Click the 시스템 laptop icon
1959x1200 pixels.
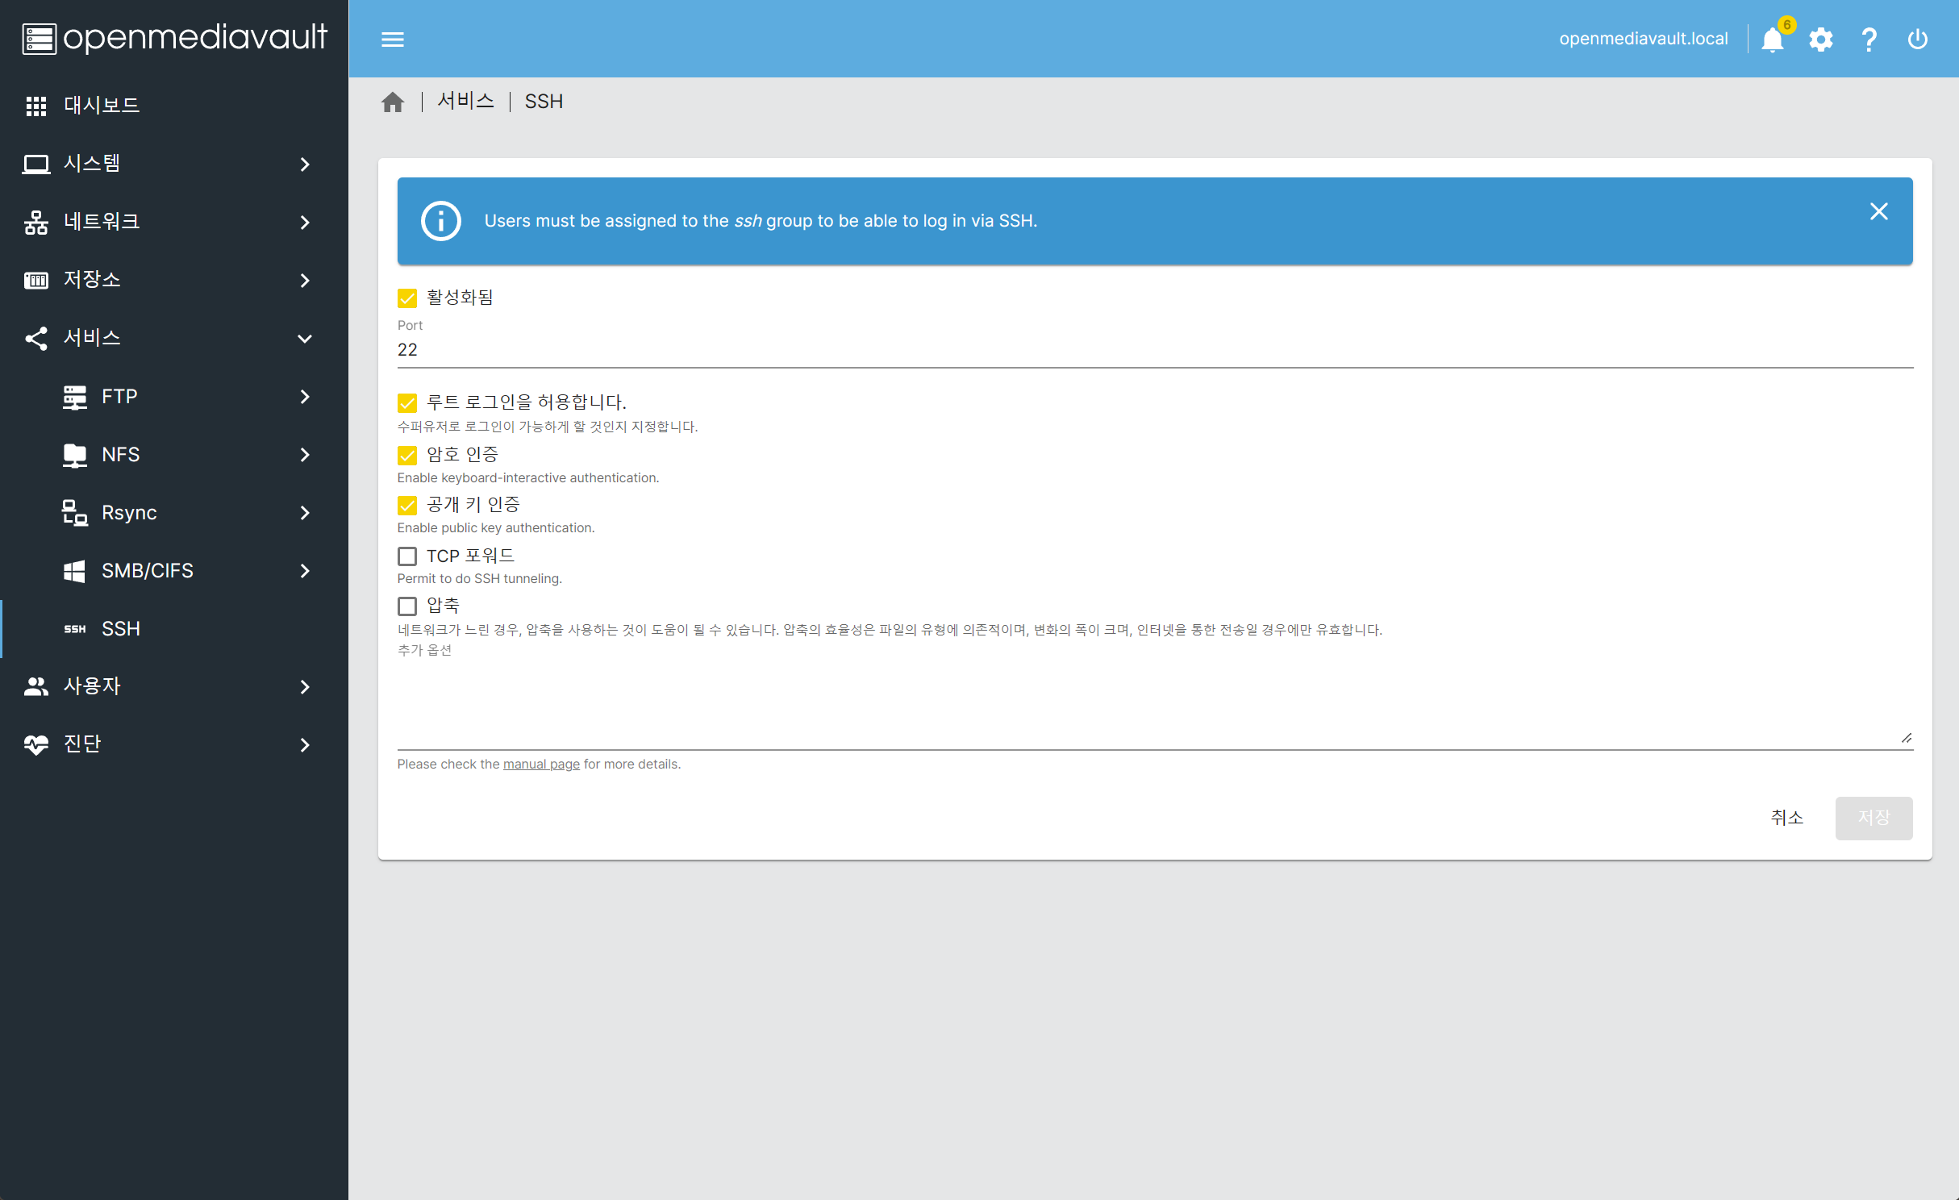(x=35, y=164)
